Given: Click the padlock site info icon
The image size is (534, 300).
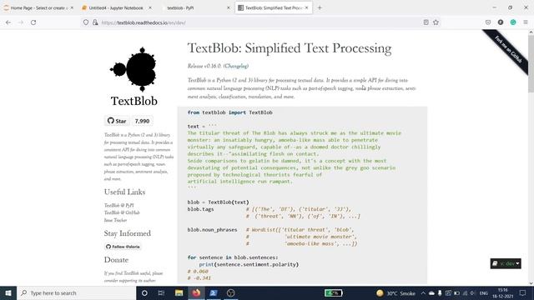Looking at the screenshot, I should [95, 22].
